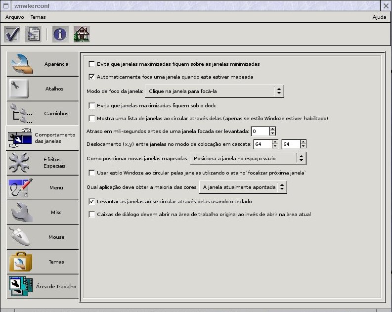Click the window menu icon in title bar
The image size is (392, 312).
click(6, 6)
